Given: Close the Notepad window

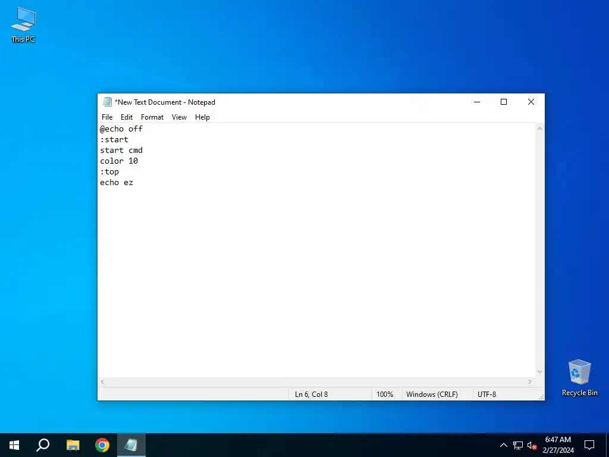Looking at the screenshot, I should 531,102.
